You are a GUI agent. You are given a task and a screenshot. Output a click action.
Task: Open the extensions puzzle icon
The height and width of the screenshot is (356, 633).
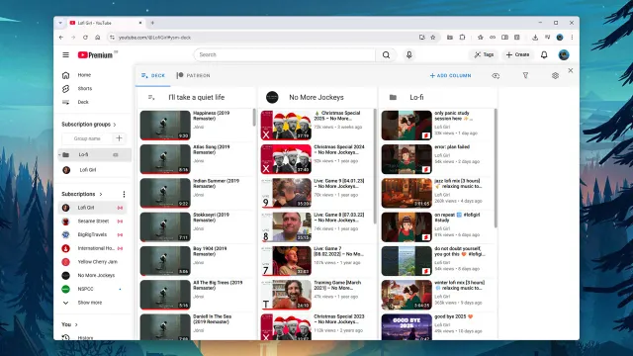click(x=462, y=38)
